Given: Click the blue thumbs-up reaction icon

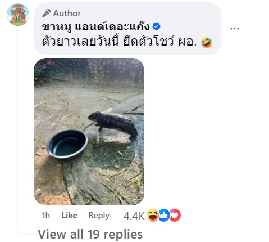Looking at the screenshot, I should 164,215.
